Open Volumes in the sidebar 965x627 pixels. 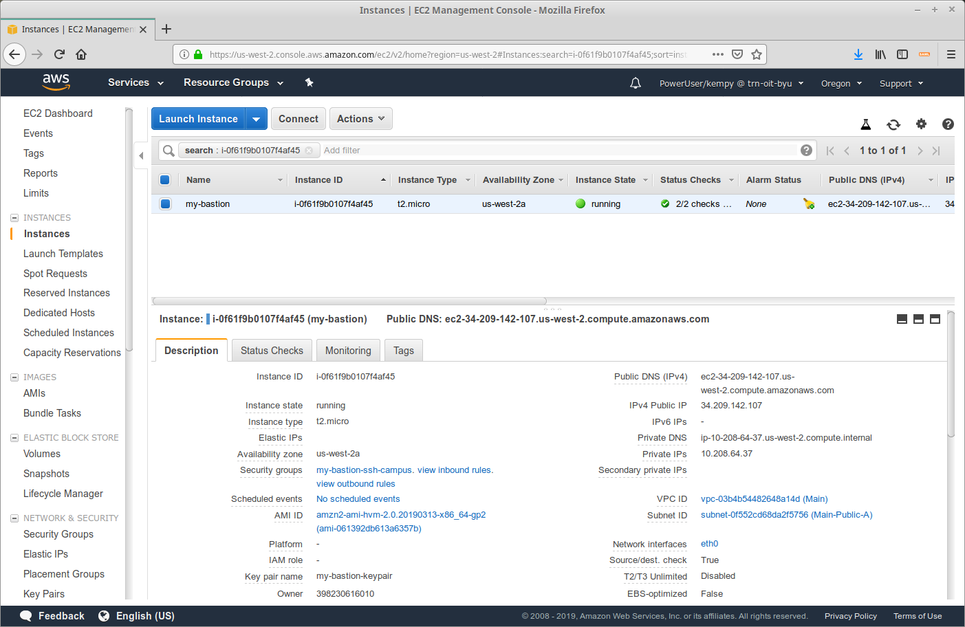click(42, 454)
